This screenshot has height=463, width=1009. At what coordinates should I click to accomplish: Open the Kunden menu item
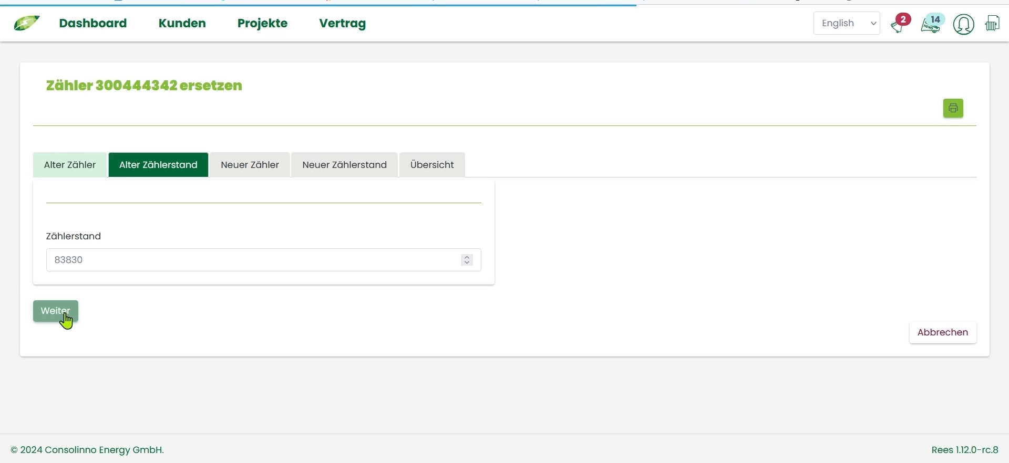[182, 24]
